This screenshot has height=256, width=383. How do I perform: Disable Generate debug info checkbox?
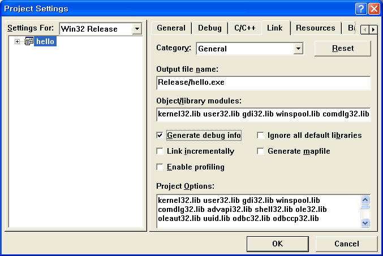pyautogui.click(x=160, y=136)
